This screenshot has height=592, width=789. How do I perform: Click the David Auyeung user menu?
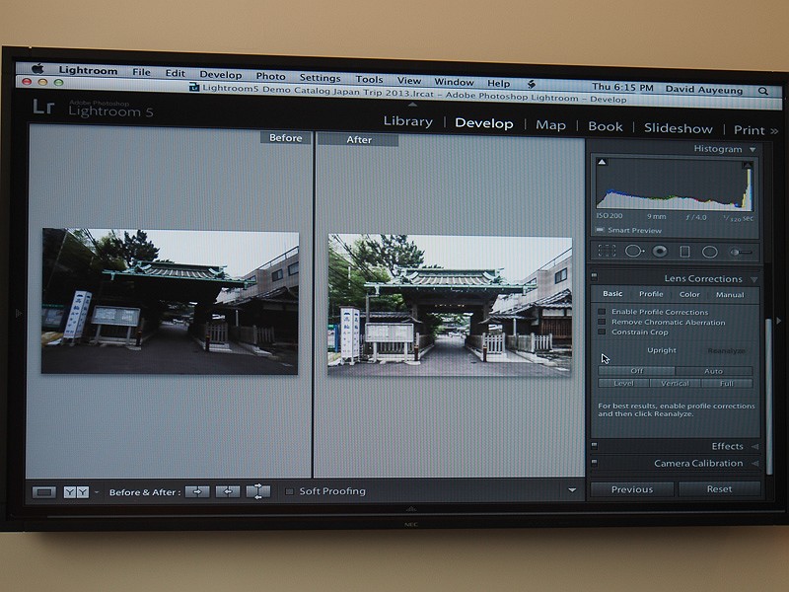click(704, 90)
